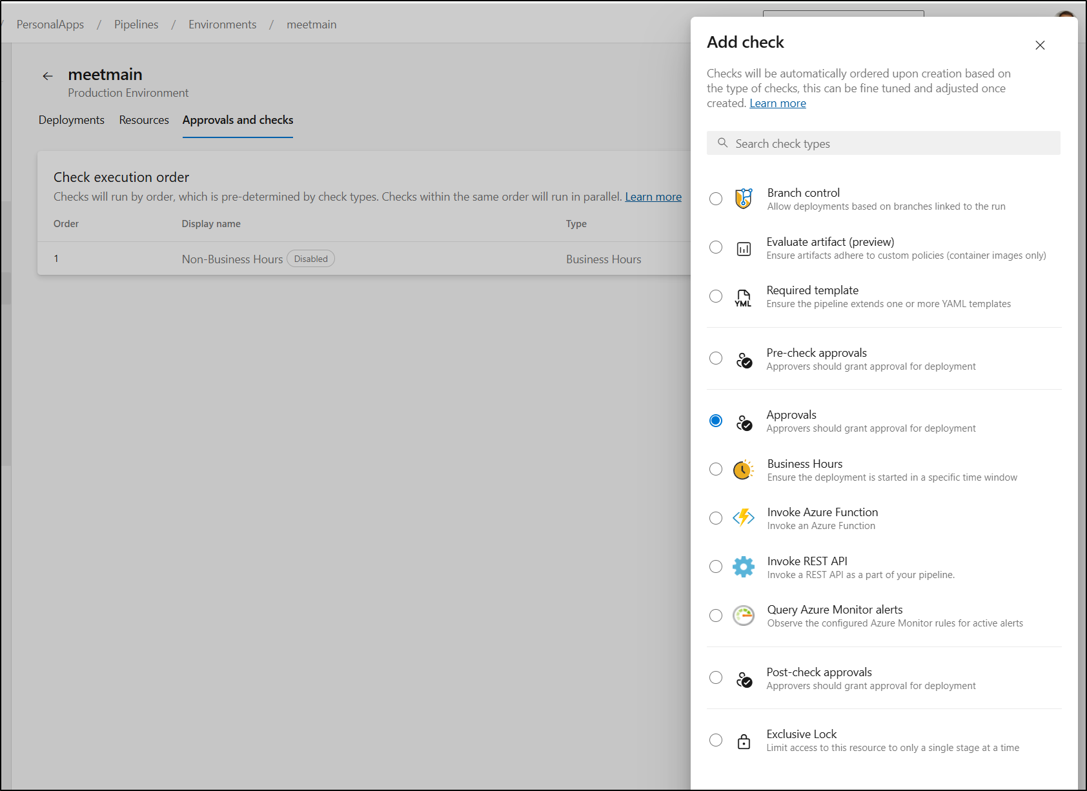Viewport: 1087px width, 791px height.
Task: Click the Disabled status badge
Action: pyautogui.click(x=310, y=259)
